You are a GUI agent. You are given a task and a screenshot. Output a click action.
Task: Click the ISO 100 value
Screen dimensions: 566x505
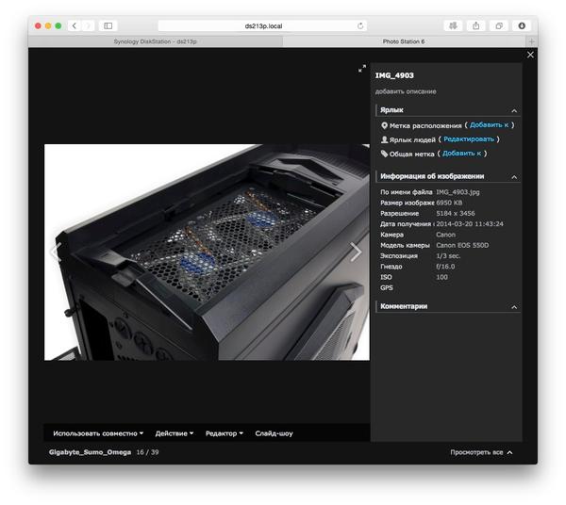point(441,277)
